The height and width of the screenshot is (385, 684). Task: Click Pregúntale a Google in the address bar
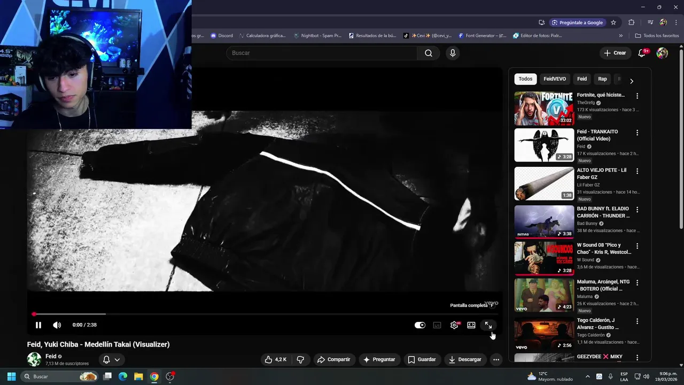click(578, 22)
